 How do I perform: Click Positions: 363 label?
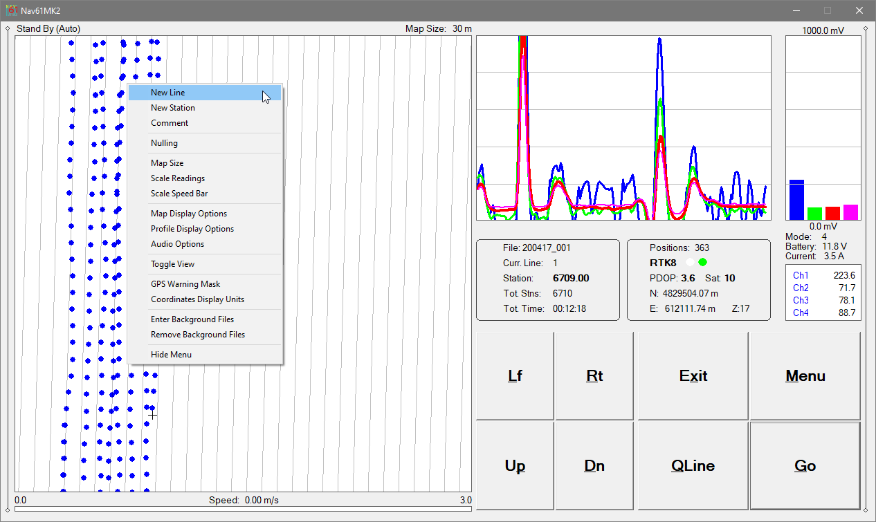click(x=679, y=248)
